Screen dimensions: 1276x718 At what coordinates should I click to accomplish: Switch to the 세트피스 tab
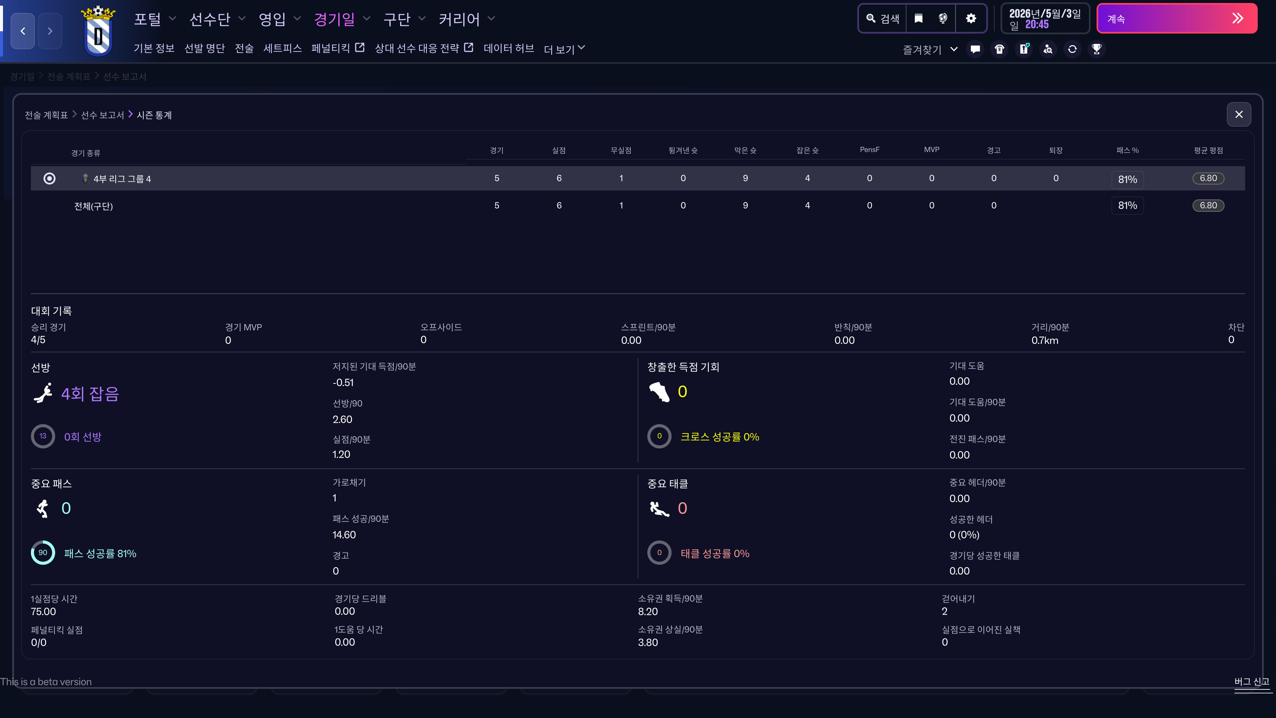(282, 48)
